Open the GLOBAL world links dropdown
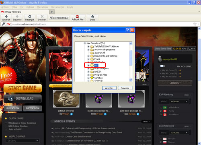The image size is (201, 145). tap(23, 141)
